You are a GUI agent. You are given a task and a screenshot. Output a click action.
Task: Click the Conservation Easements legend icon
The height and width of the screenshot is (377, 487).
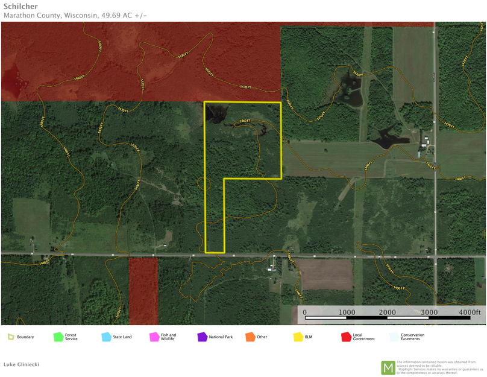click(x=394, y=337)
